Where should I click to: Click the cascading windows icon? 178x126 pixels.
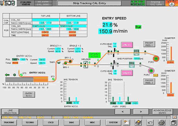point(173,122)
